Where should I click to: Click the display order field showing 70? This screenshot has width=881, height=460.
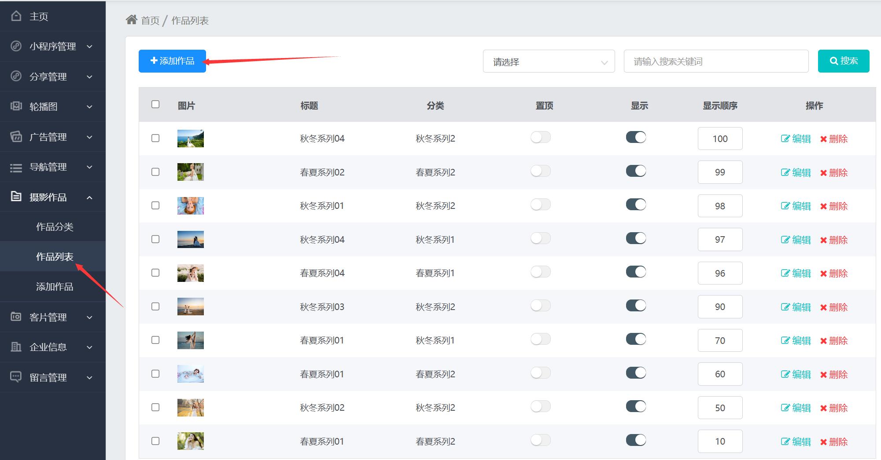(720, 340)
